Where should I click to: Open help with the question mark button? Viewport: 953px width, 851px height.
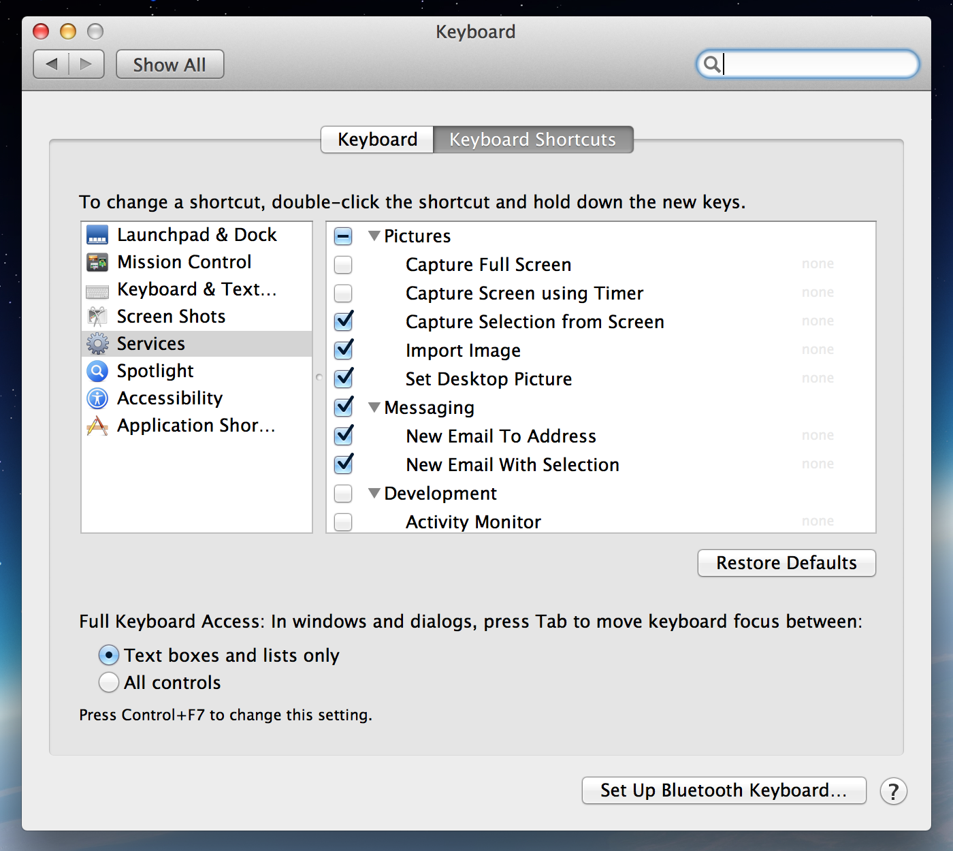[x=893, y=791]
